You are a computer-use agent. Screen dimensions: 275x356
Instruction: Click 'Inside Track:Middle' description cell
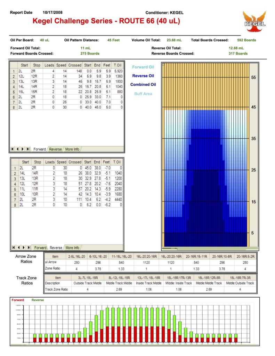tap(148, 283)
